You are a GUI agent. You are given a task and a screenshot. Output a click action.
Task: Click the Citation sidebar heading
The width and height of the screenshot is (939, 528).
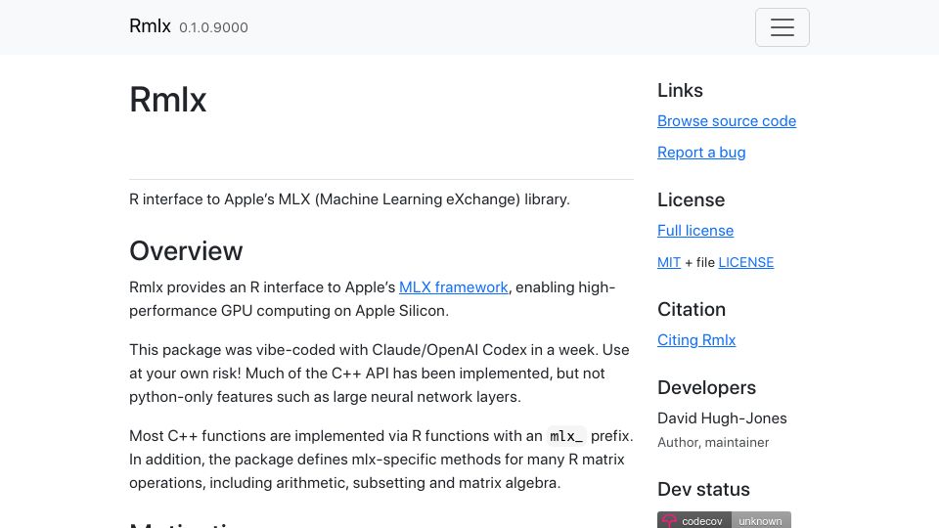point(692,310)
